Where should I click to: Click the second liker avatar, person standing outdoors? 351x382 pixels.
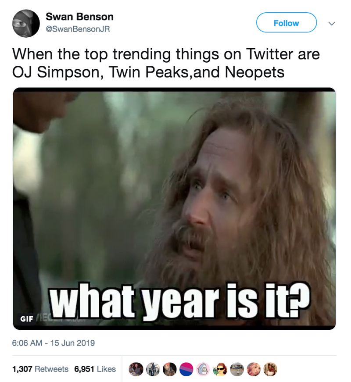152,369
